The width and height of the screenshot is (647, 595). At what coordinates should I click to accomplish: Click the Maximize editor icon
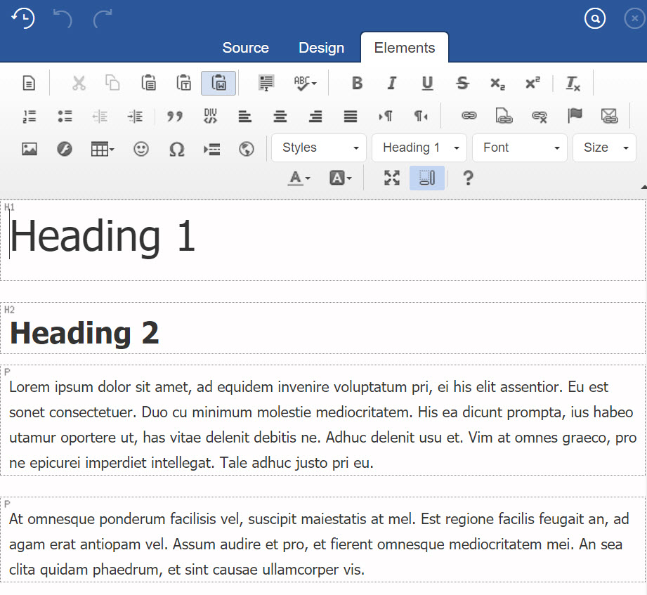[392, 178]
